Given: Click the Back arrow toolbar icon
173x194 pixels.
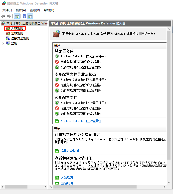Looking at the screenshot, I should click(3, 16).
